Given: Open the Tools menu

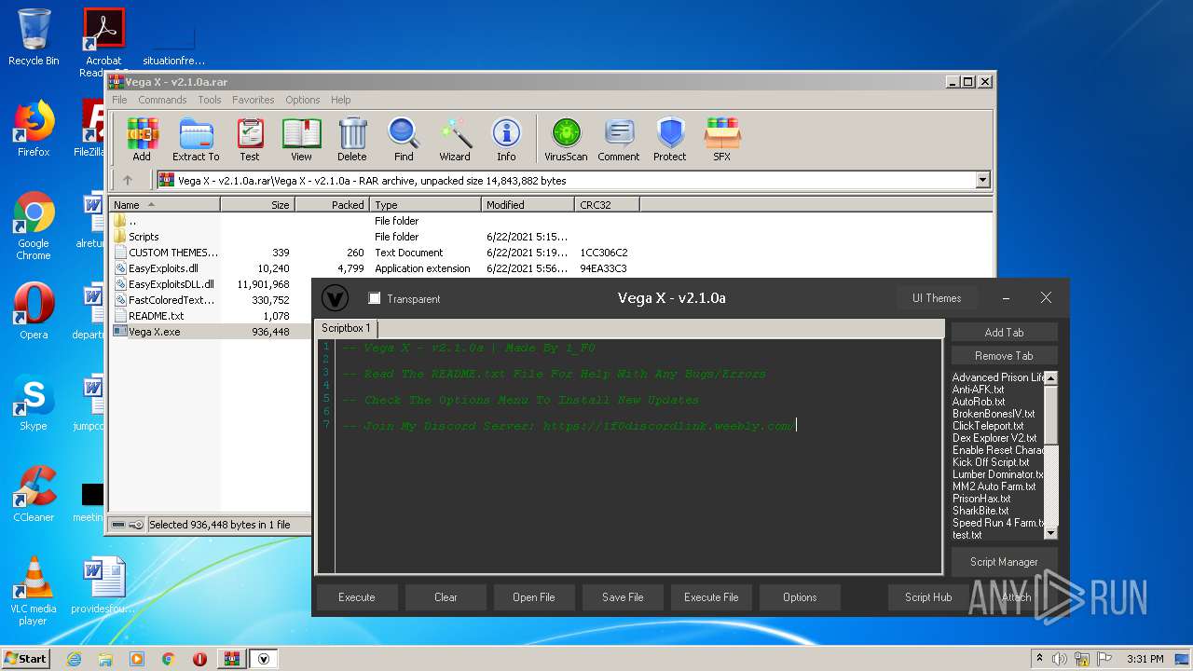Looking at the screenshot, I should click(210, 100).
